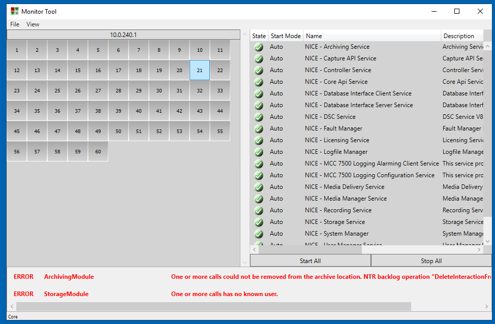Viewport: 495px width, 324px height.
Task: Click state icon for Database Interface Server Service
Action: coord(259,105)
